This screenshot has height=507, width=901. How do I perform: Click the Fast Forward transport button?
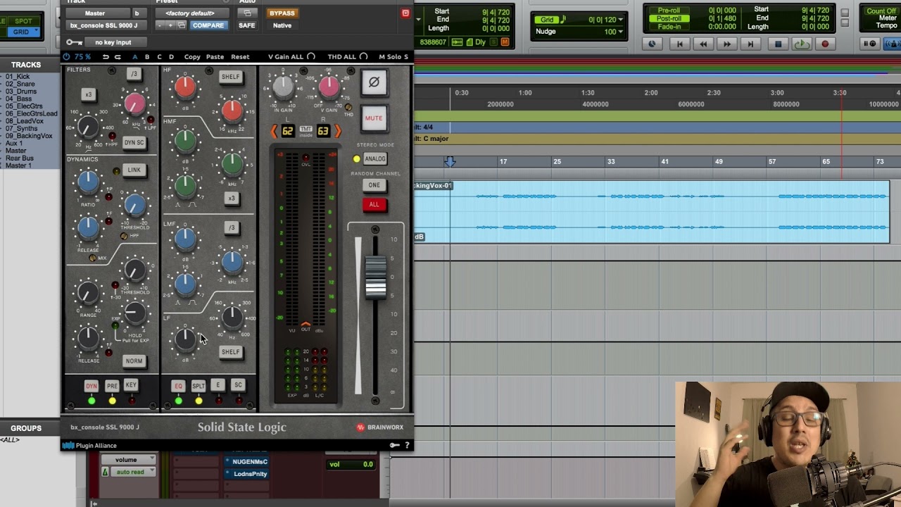pos(727,44)
